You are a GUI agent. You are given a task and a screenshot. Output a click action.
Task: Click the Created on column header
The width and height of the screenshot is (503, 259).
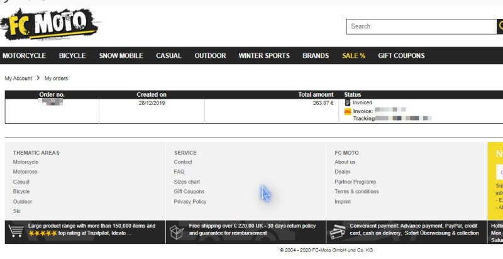[152, 94]
